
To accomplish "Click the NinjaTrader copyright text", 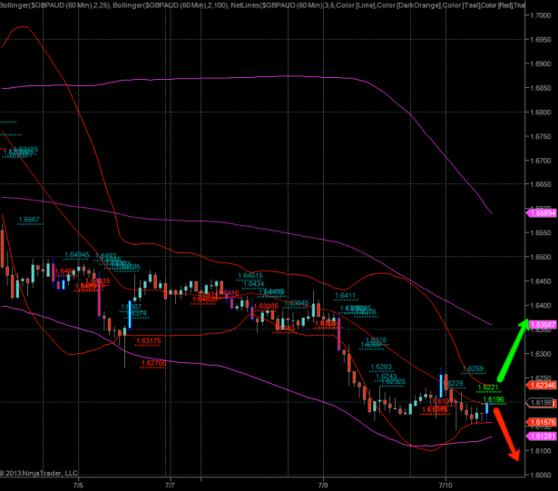I will coord(40,473).
